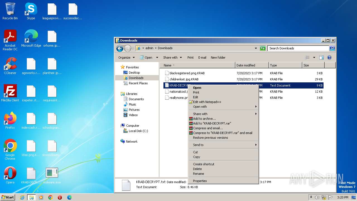Select kfee.png.K... desktop file
Image resolution: width=357 pixels, height=201 pixels.
pyautogui.click(x=31, y=148)
